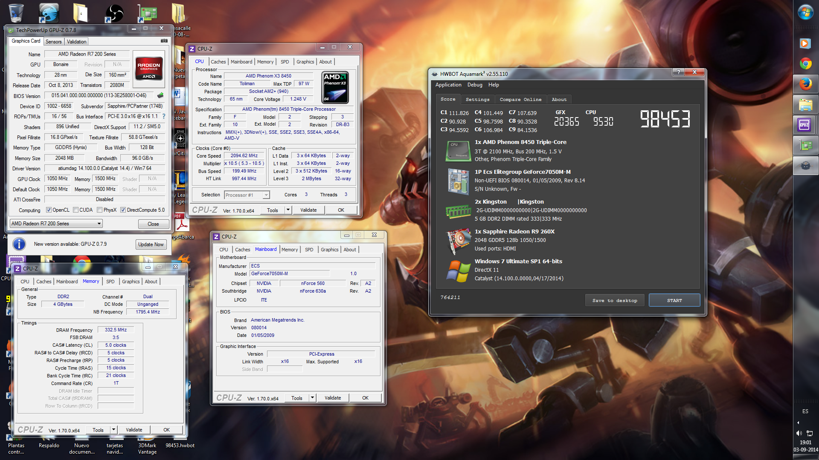Open the Recycle Bin desktop icon

pos(16,12)
